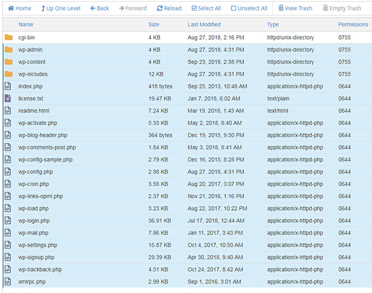Click Select All in toolbar
Screen dimensions: 372x293
pos(206,9)
